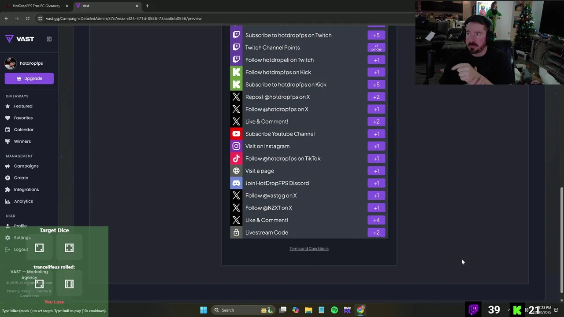Open Terms and Conditions link
Screen dimensions: 564x317
tap(309, 249)
